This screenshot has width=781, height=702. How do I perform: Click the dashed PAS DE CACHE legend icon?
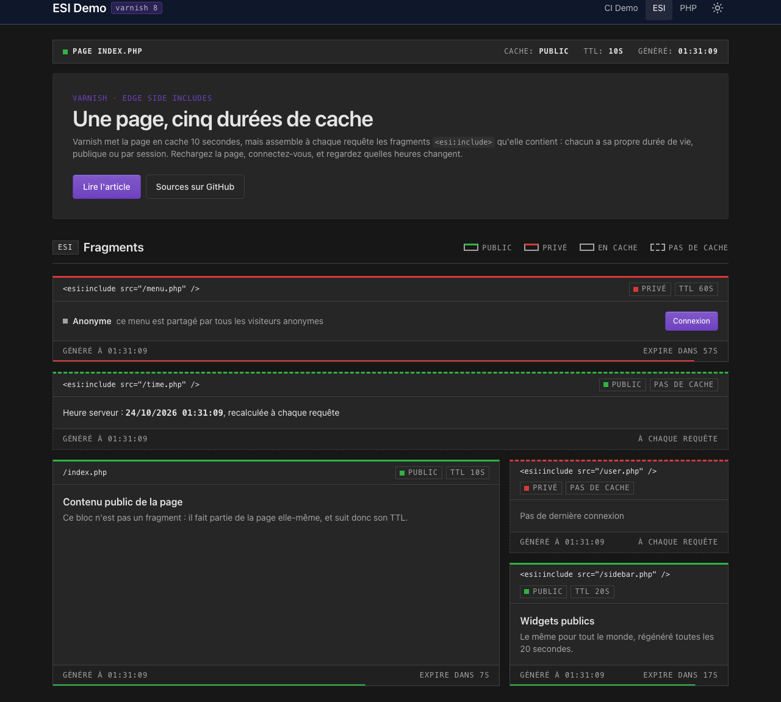click(x=658, y=247)
